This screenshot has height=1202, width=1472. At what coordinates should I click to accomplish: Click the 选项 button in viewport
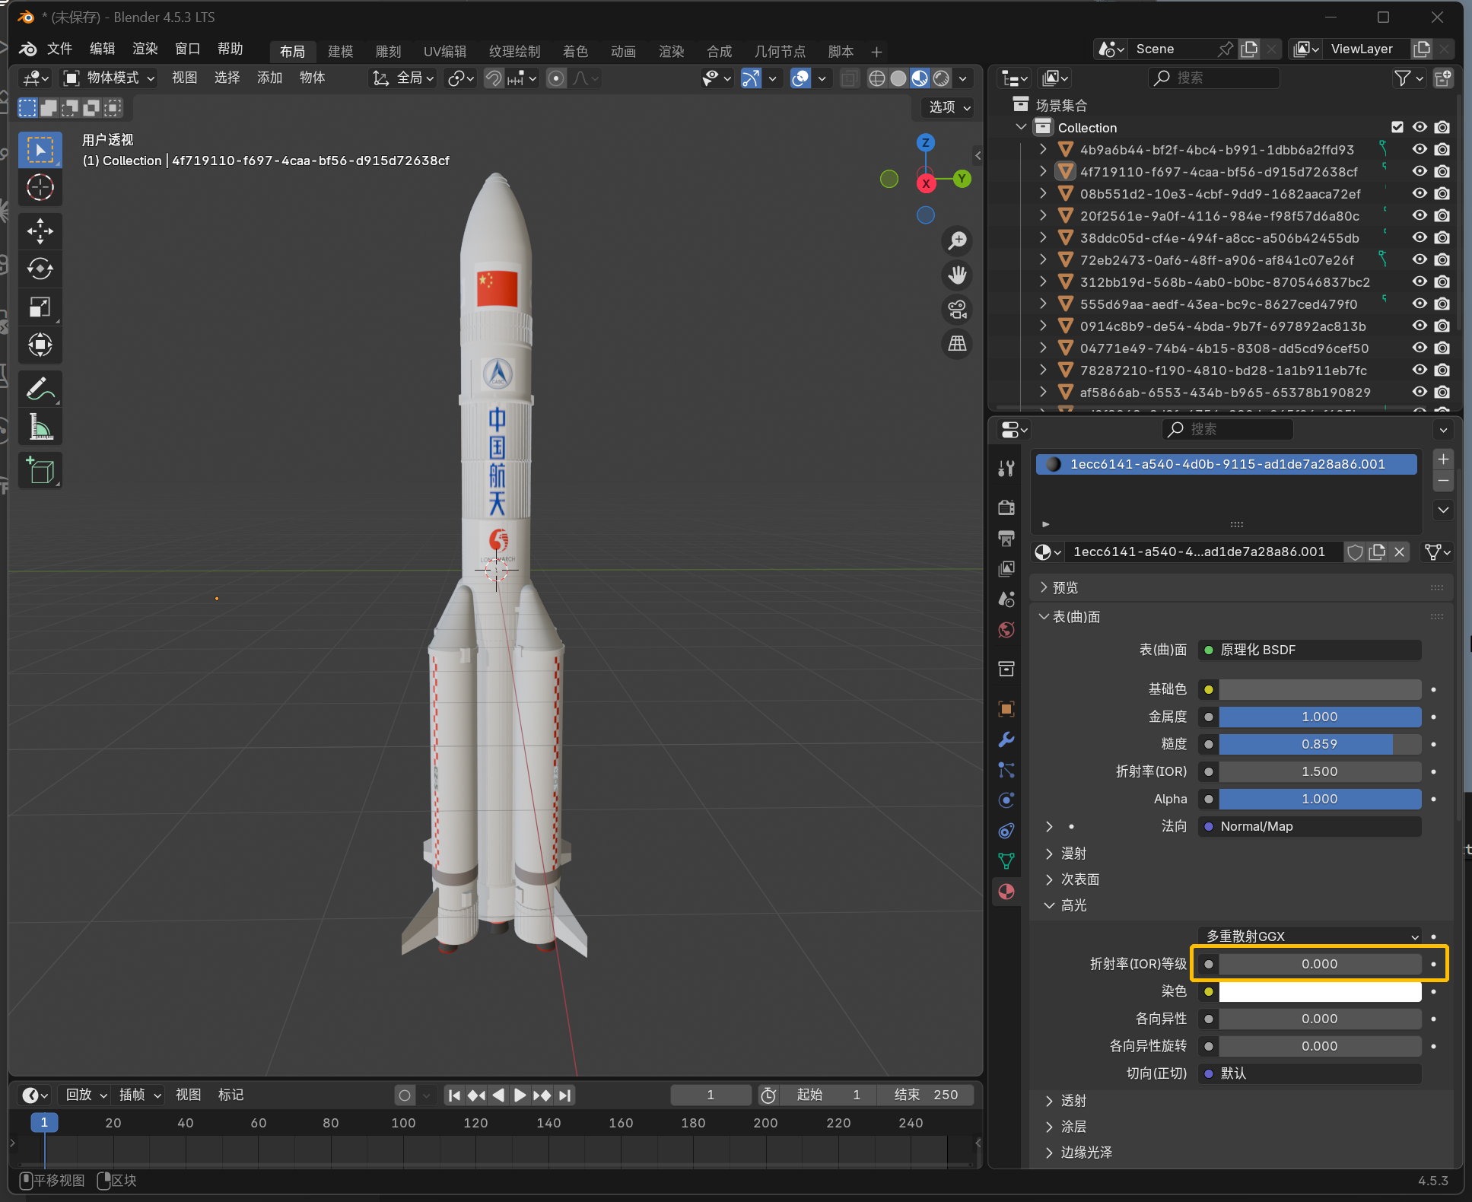point(949,107)
